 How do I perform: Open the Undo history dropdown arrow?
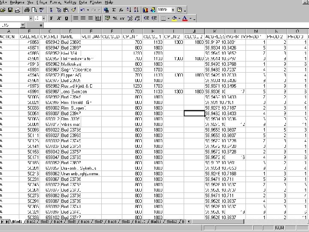click(88, 10)
